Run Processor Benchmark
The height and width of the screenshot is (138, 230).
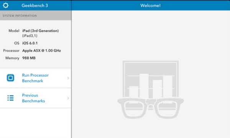(35, 78)
